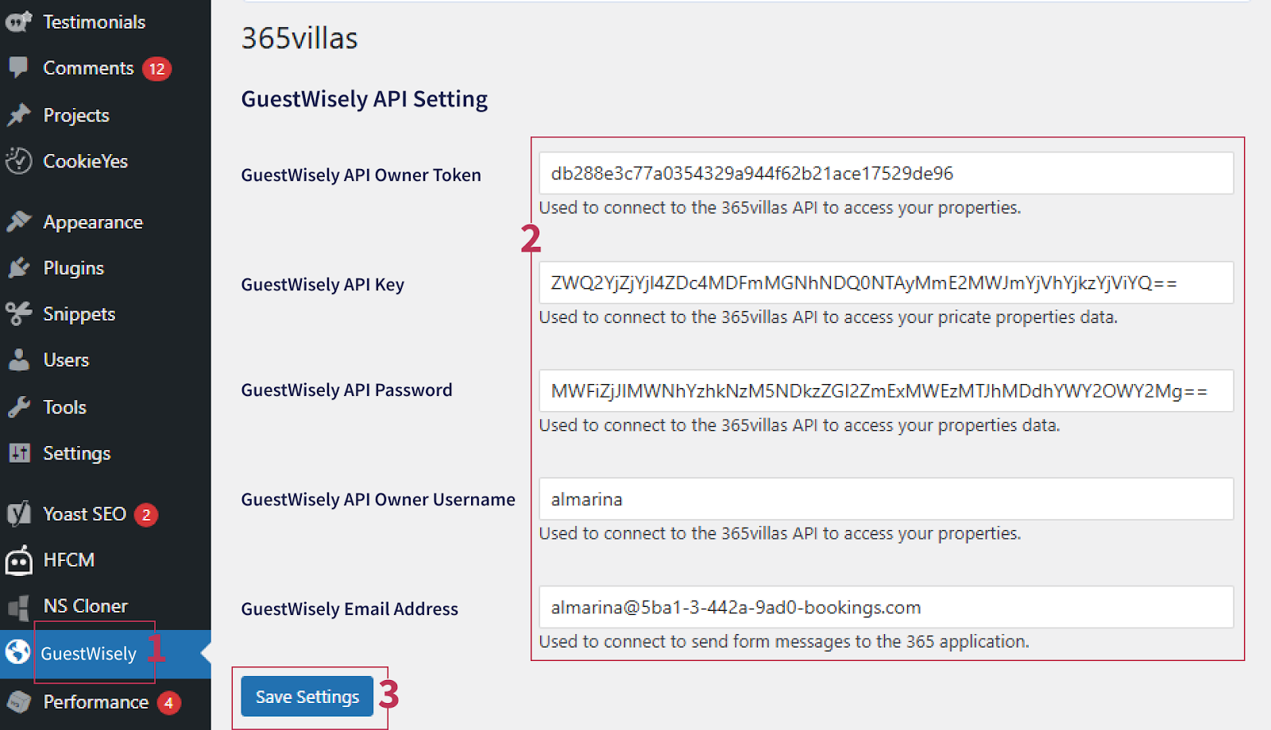Click the Save Settings button
The height and width of the screenshot is (730, 1271).
[307, 697]
